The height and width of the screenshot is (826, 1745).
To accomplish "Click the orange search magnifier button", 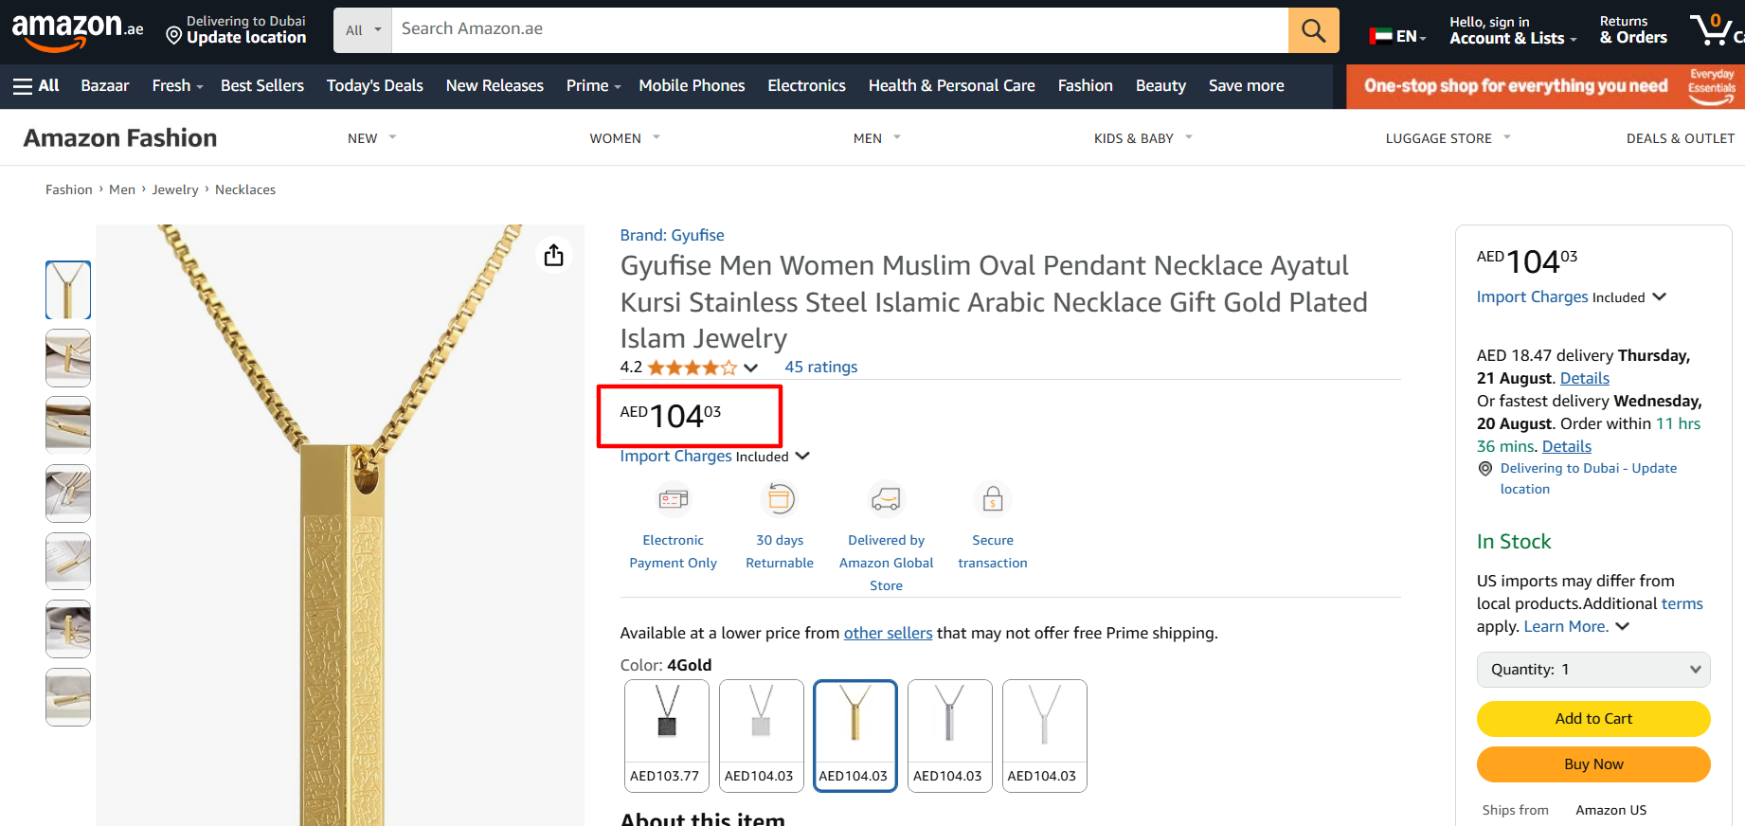I will [x=1313, y=30].
